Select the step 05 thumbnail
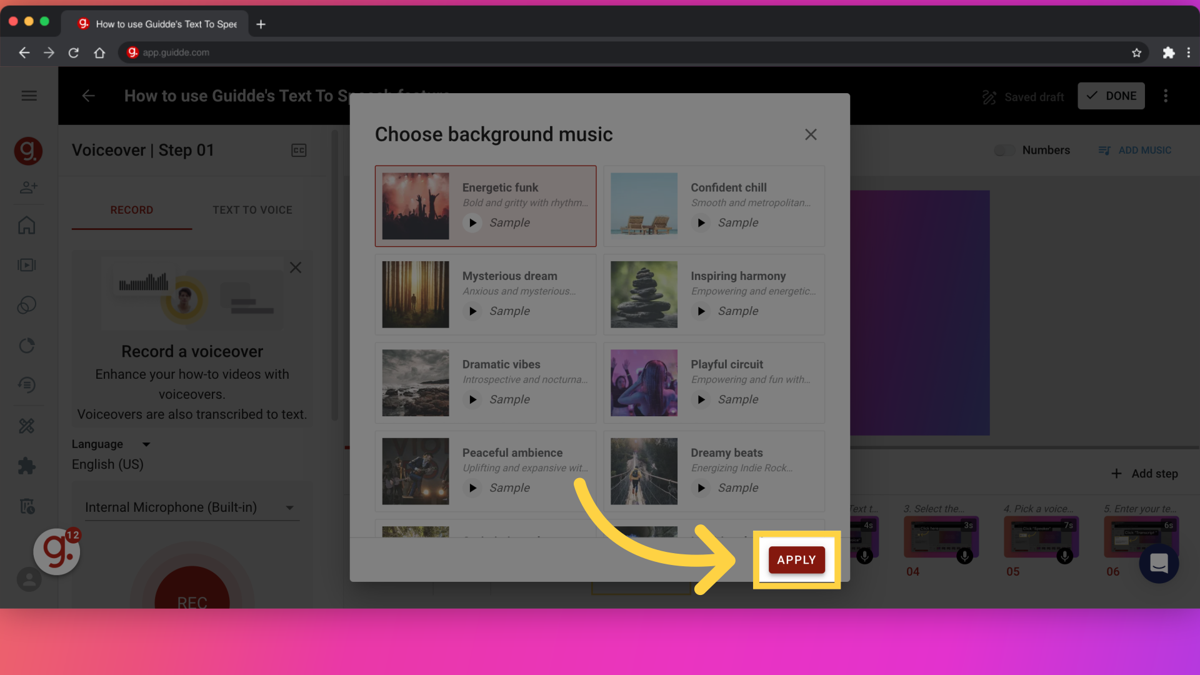The image size is (1200, 675). coord(1041,537)
